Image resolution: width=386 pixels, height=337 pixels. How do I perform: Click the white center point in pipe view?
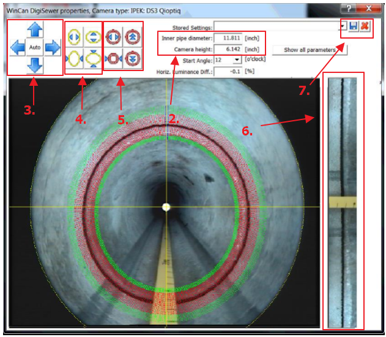[166, 207]
